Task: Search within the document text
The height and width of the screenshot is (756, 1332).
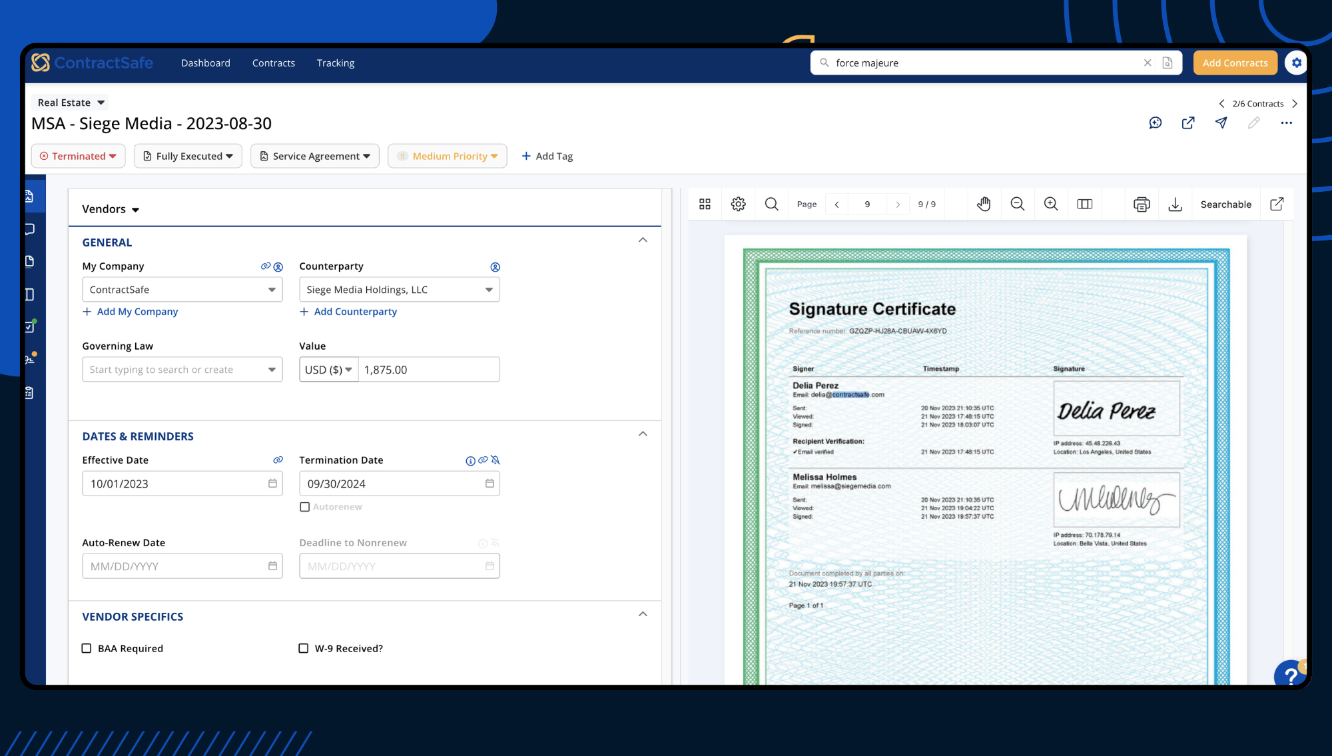Action: tap(772, 204)
